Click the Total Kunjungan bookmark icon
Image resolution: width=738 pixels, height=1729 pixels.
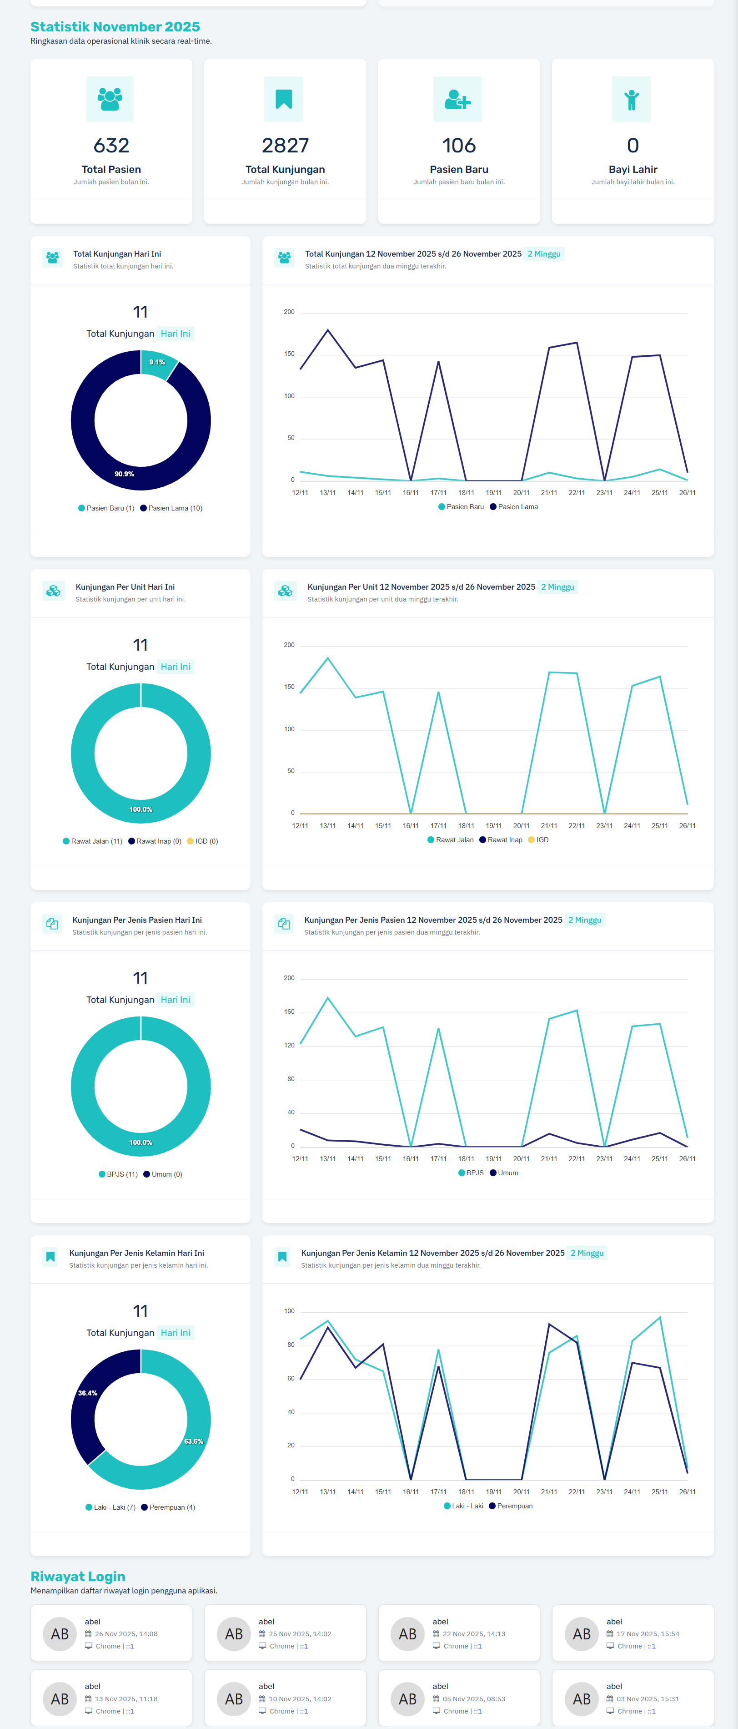click(284, 99)
